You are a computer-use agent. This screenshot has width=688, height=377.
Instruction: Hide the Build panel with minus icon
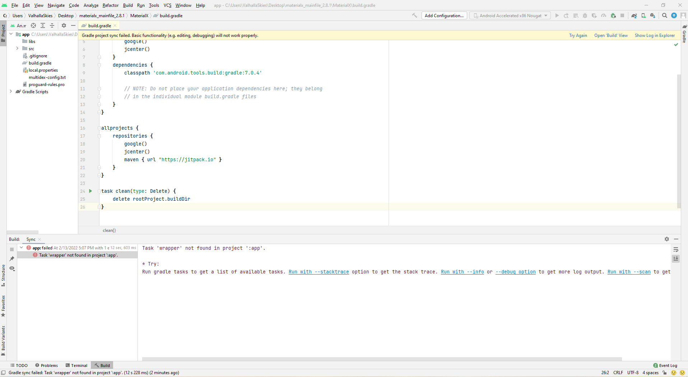[x=676, y=239]
